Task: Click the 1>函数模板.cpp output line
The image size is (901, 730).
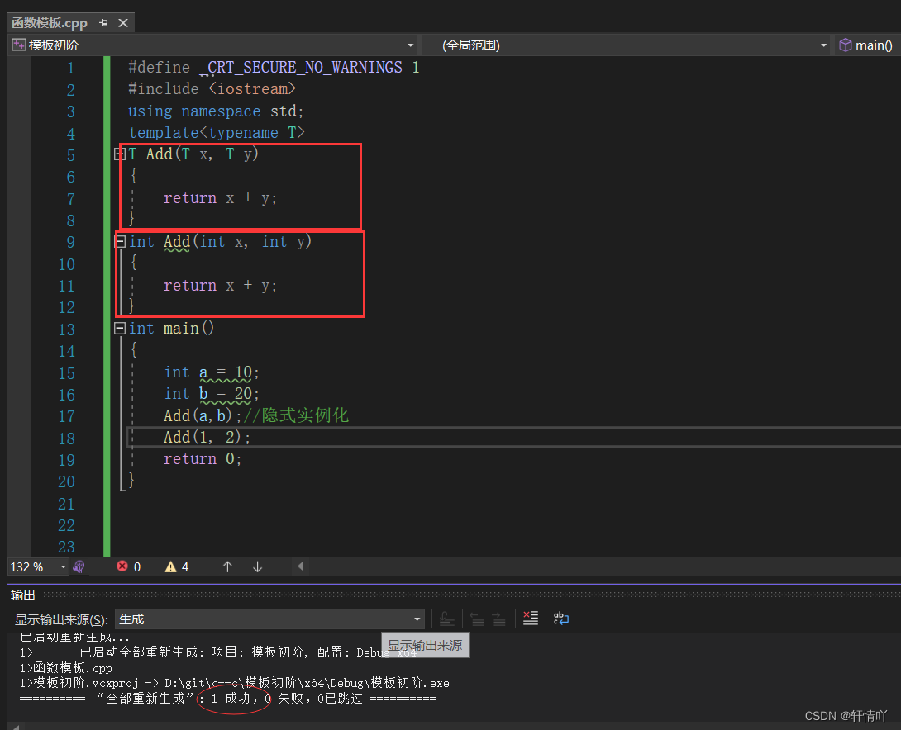Action: click(65, 668)
